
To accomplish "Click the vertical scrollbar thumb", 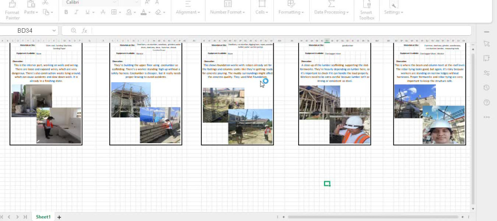I will 473,129.
